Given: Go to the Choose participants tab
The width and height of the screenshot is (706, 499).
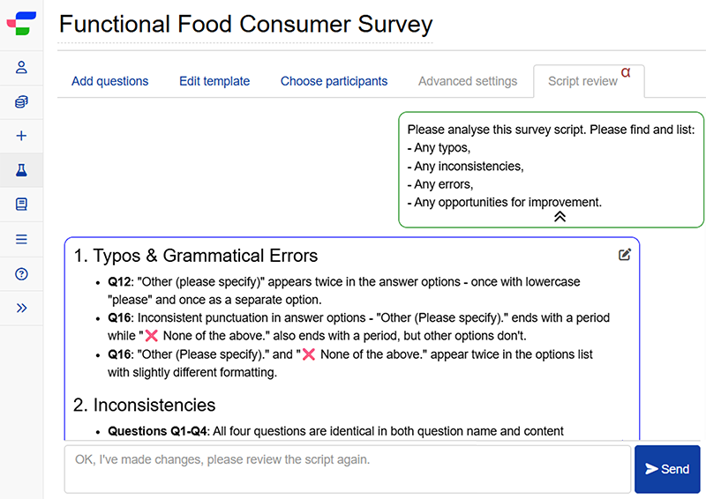Looking at the screenshot, I should (334, 81).
